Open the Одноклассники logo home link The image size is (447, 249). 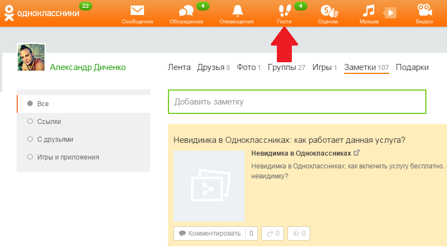pos(42,13)
